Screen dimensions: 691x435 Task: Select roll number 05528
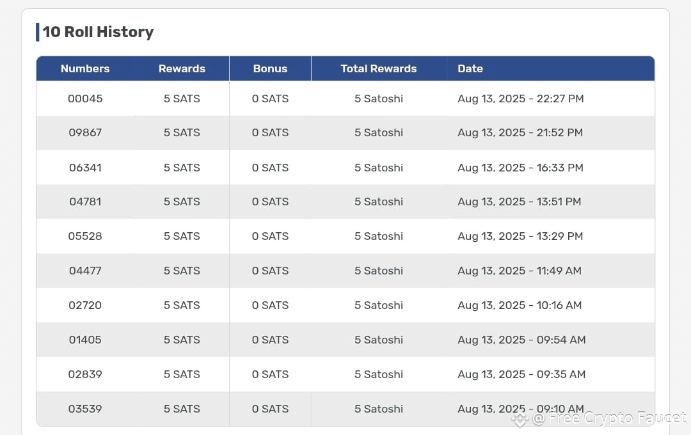(x=85, y=236)
